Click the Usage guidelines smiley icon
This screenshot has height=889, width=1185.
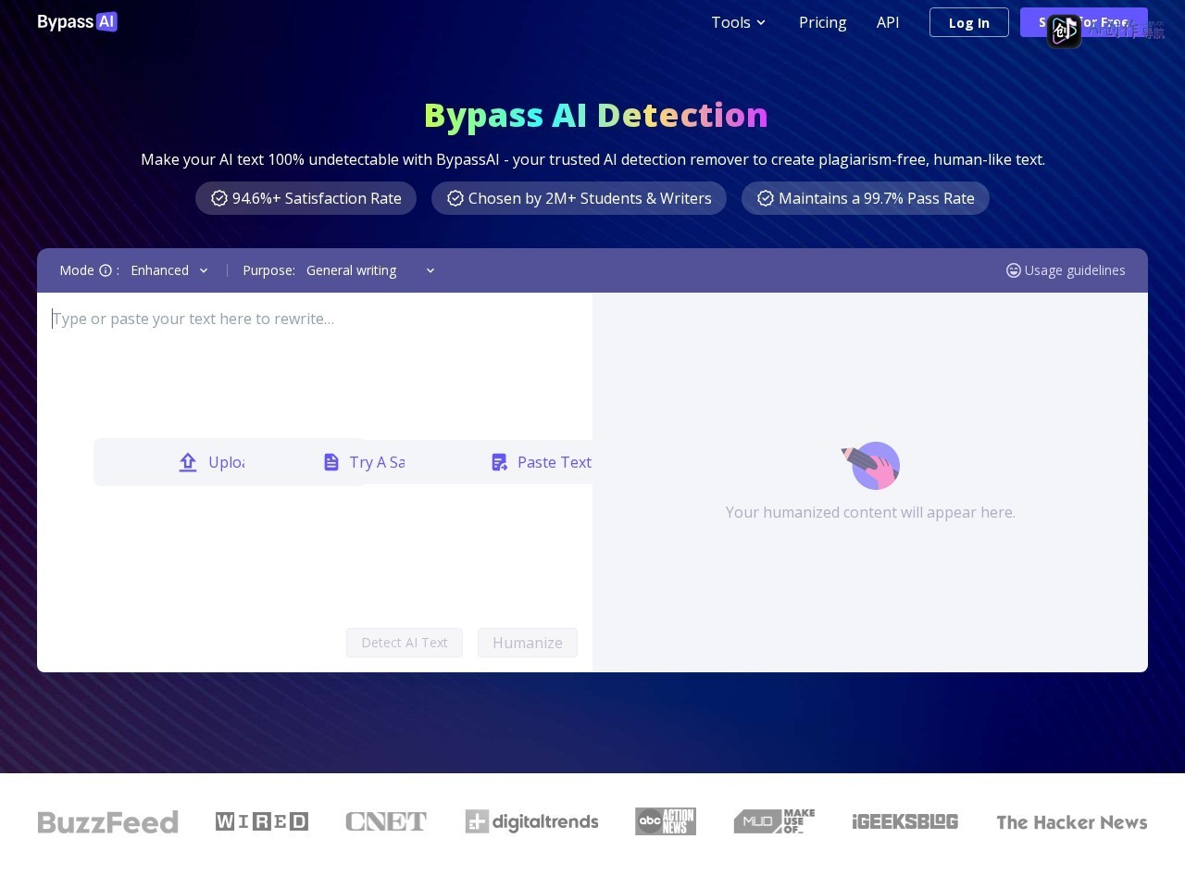[x=1014, y=270]
